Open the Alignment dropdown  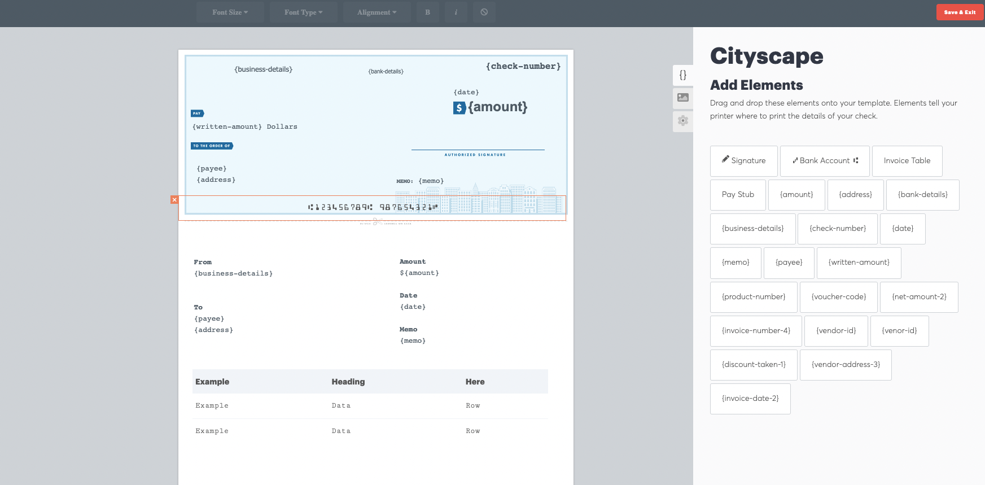(377, 12)
